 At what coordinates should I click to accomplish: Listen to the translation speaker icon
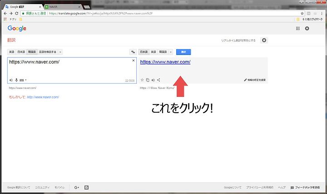coord(153,80)
